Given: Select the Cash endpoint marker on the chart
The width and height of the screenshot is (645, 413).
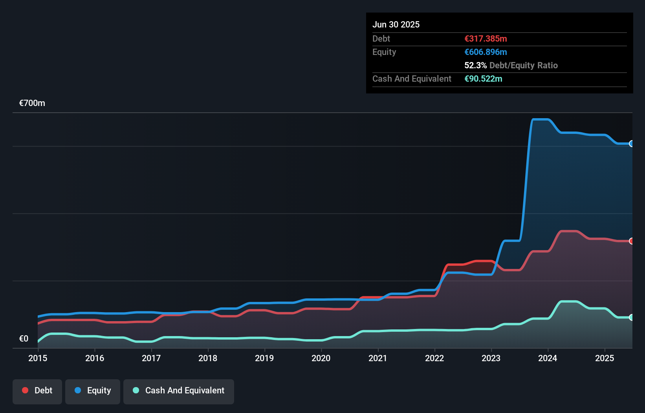Looking at the screenshot, I should (632, 317).
